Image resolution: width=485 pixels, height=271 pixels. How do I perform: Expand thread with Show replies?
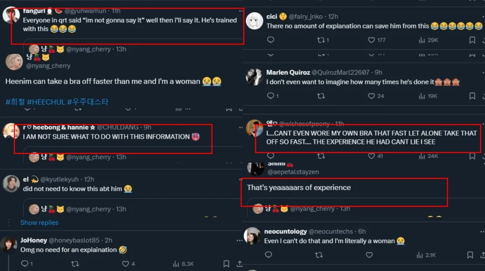pyautogui.click(x=39, y=222)
